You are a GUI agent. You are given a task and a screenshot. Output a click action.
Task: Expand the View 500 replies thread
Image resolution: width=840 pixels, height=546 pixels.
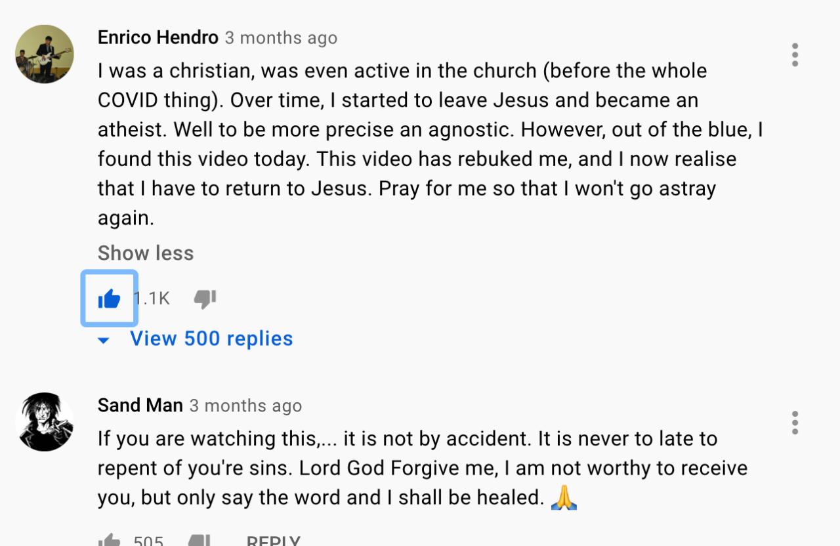211,339
